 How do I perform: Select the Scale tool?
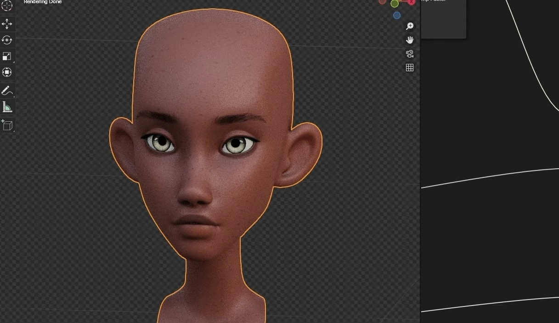pyautogui.click(x=7, y=56)
